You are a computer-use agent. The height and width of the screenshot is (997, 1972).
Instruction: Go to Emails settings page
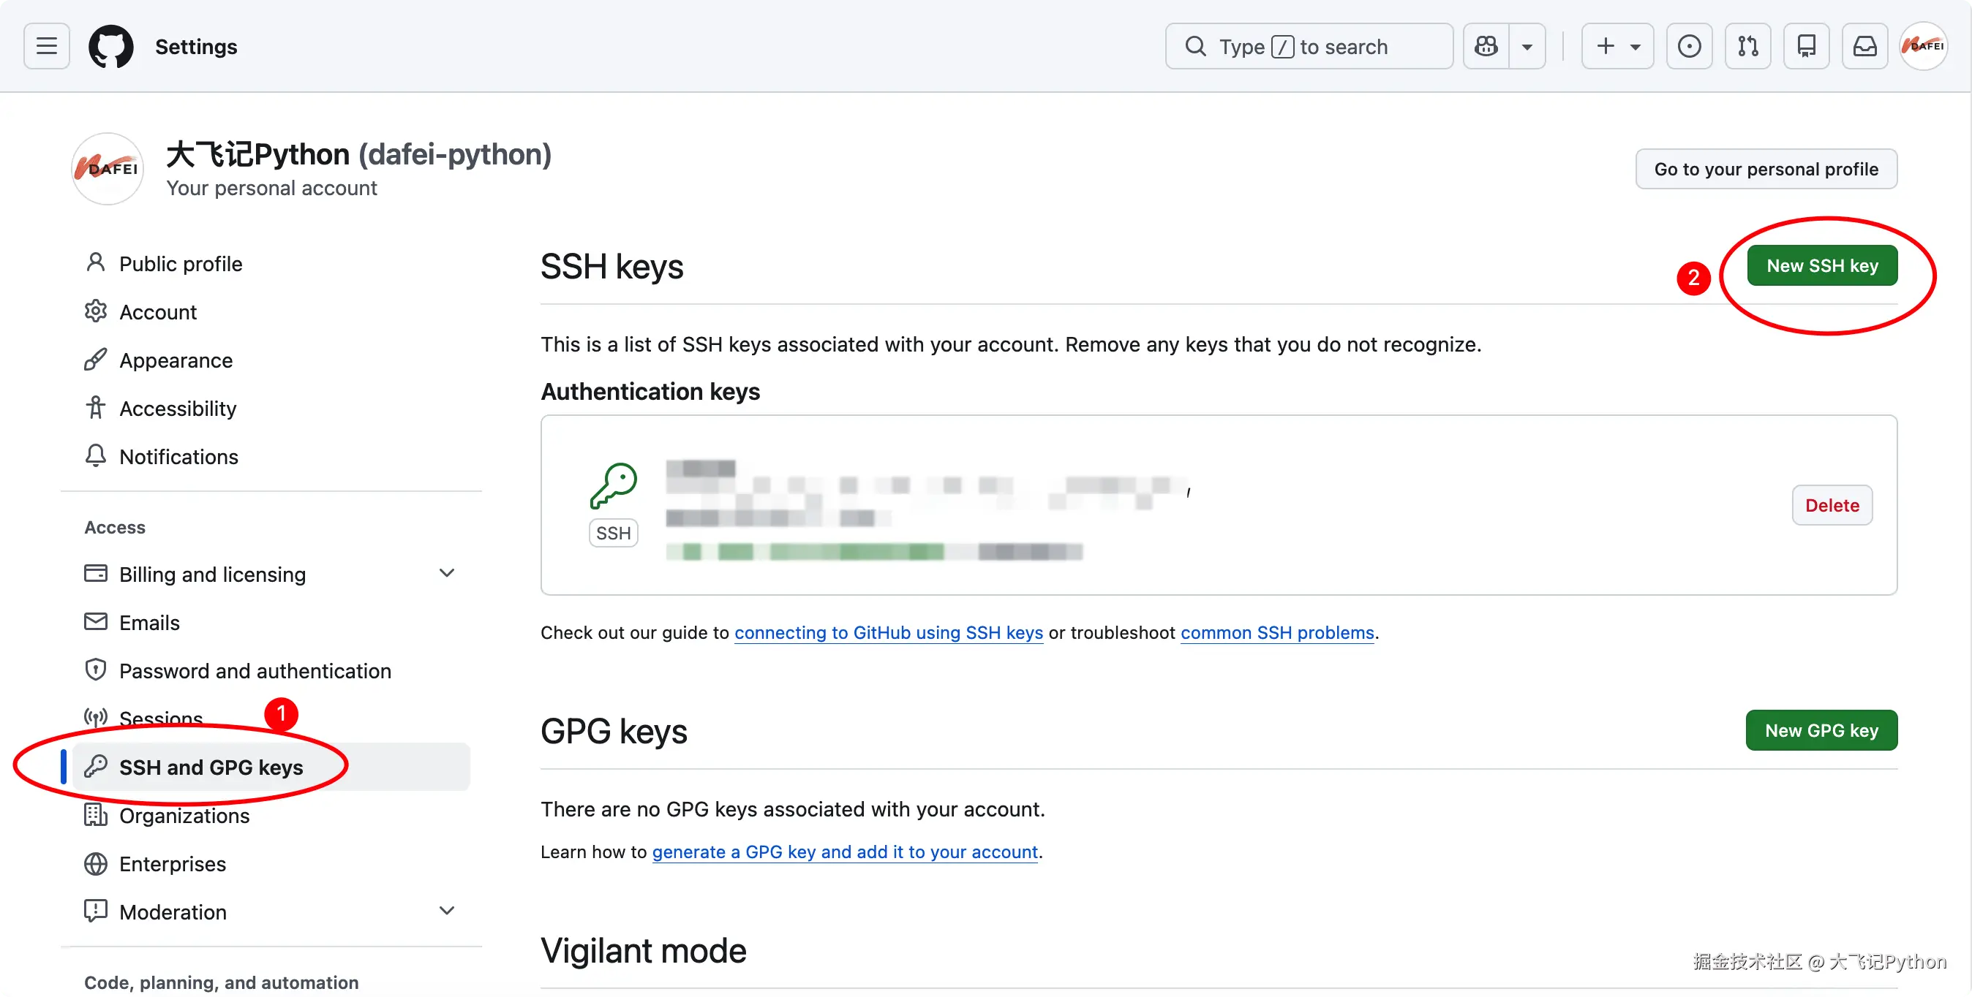pyautogui.click(x=149, y=623)
